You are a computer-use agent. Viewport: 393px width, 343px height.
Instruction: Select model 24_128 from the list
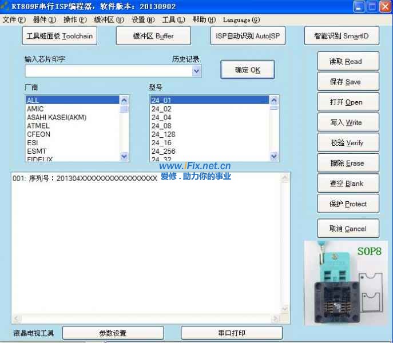coord(164,134)
